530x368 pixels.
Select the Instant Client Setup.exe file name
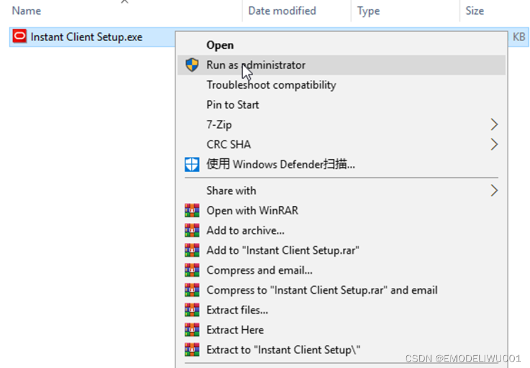(87, 37)
